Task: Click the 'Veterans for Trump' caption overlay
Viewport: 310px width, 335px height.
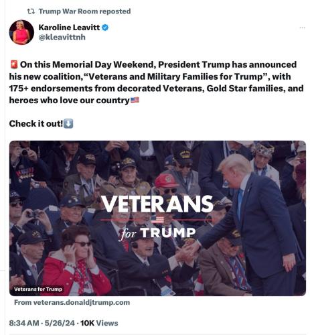Action: pyautogui.click(x=38, y=289)
